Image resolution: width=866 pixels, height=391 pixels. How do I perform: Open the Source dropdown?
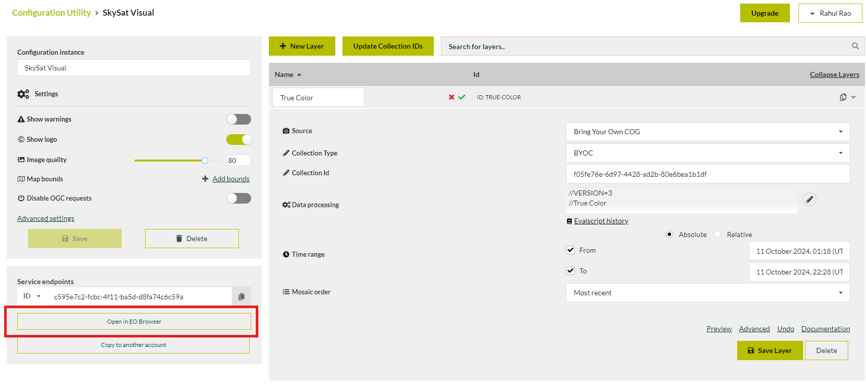point(708,132)
